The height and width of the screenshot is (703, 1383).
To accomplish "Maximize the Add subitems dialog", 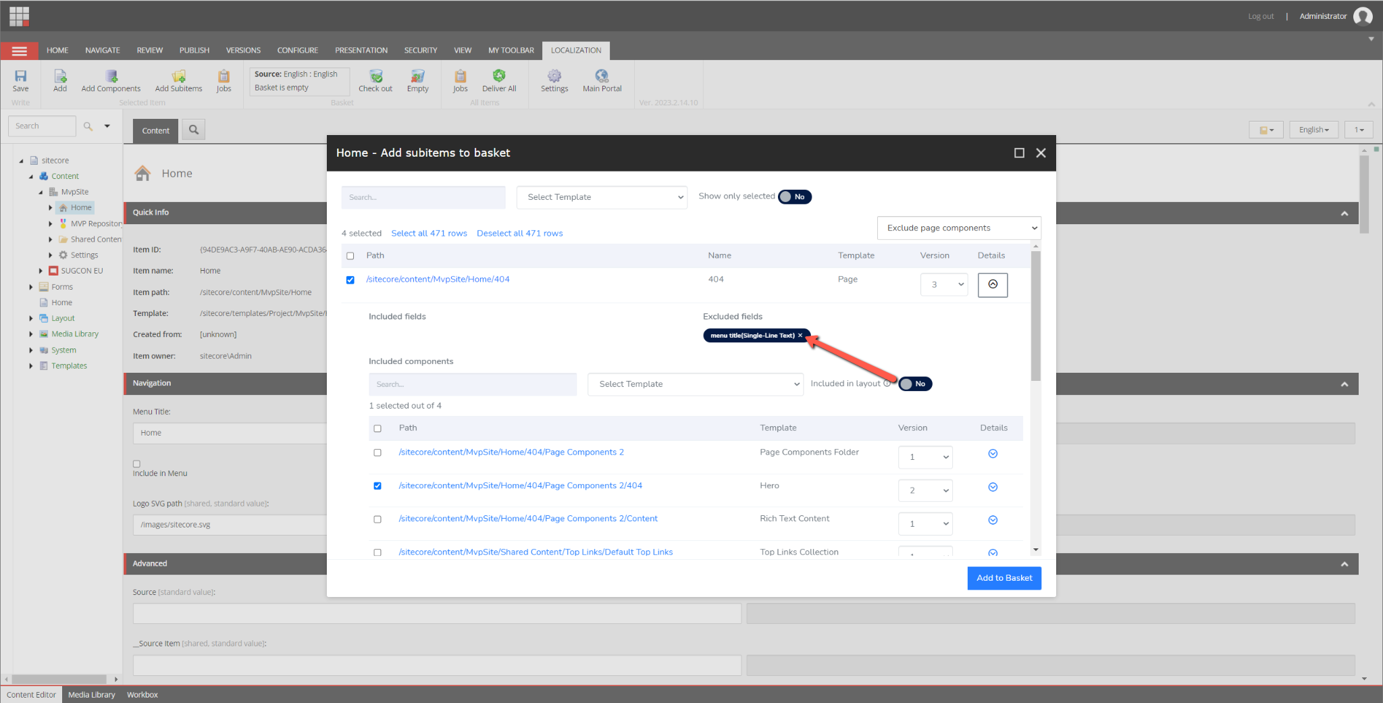I will pyautogui.click(x=1019, y=153).
